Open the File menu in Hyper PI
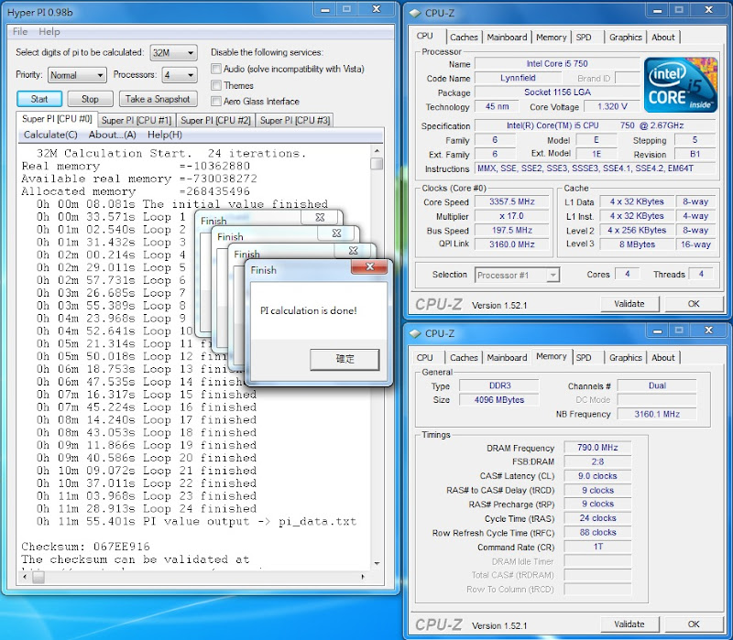This screenshot has width=733, height=640. (x=20, y=31)
